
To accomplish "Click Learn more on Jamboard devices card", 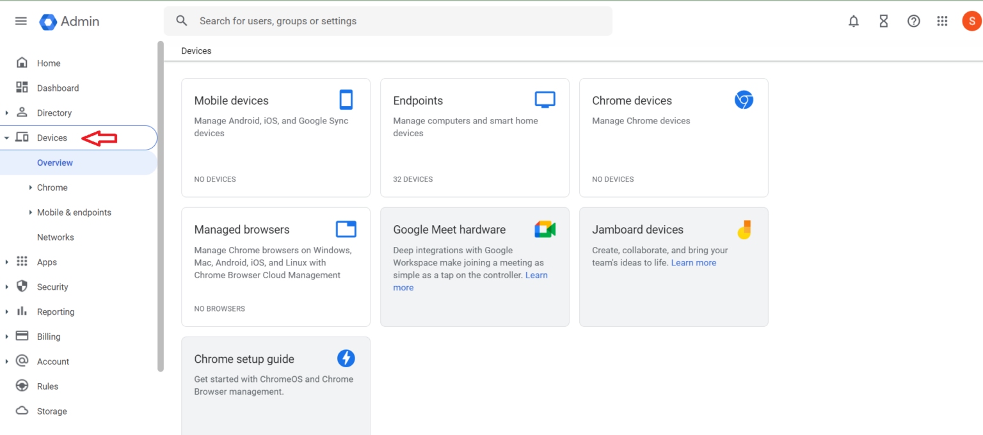I will tap(693, 262).
